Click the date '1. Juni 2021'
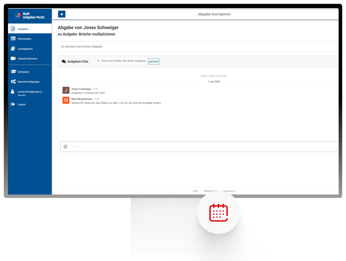 pos(214,82)
